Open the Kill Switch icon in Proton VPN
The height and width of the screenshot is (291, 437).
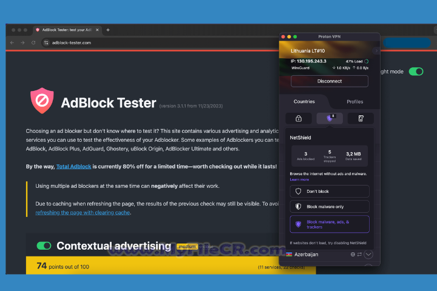coord(361,118)
